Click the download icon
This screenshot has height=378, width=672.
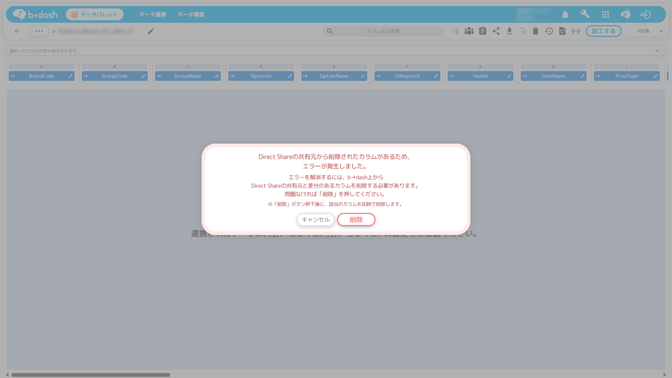point(509,31)
